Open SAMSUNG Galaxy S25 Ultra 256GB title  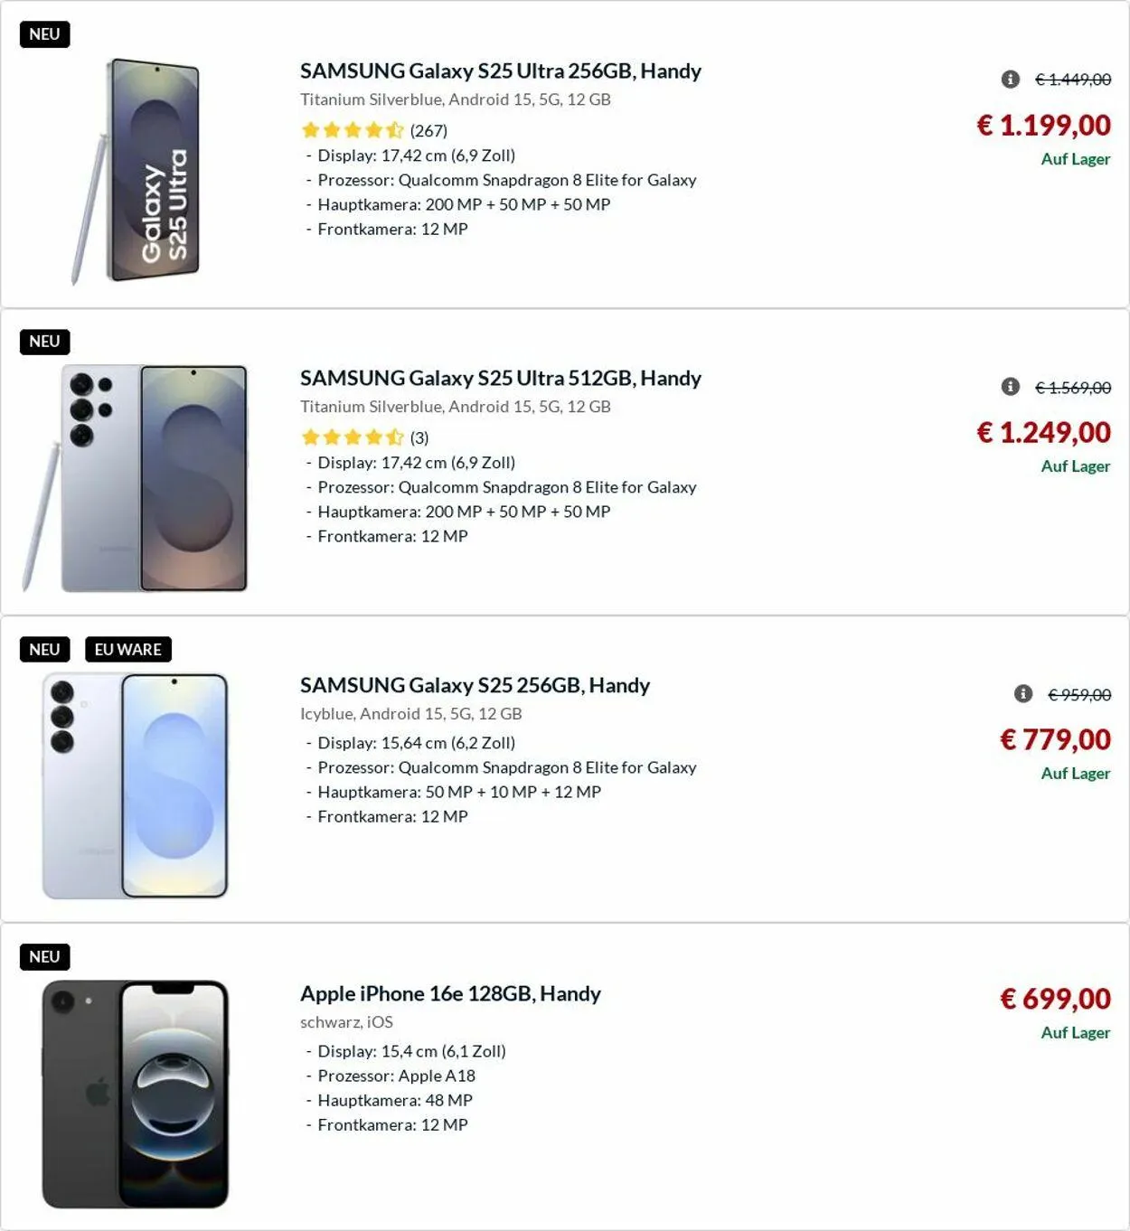pyautogui.click(x=500, y=70)
